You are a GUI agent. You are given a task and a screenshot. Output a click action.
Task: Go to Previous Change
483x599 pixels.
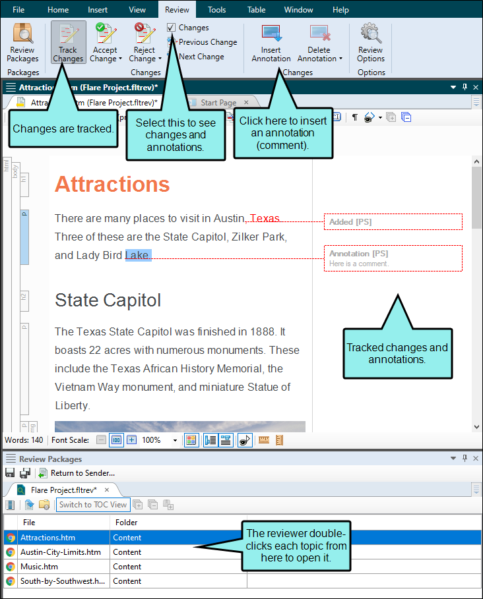pos(208,42)
